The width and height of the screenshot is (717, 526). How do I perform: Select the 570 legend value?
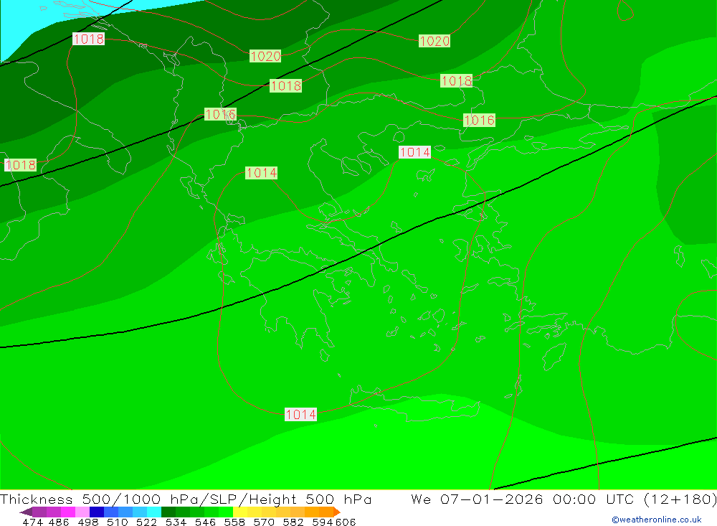click(x=263, y=522)
